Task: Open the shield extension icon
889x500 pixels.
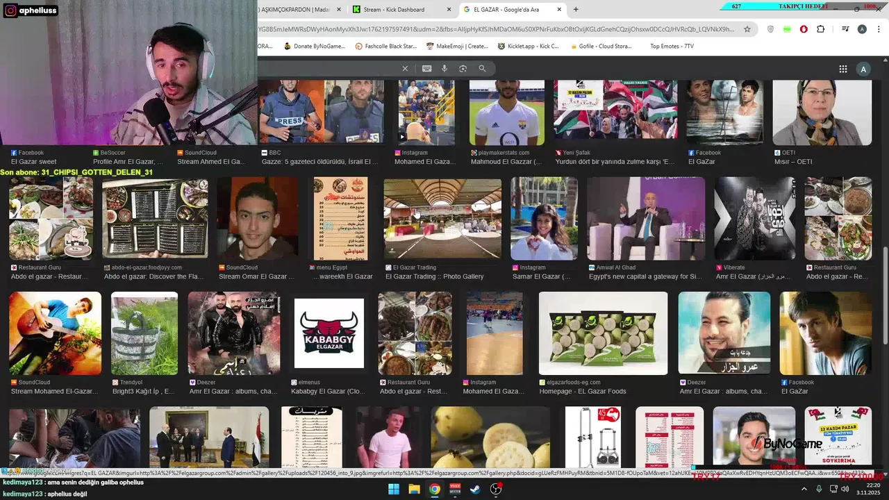Action: tap(770, 29)
